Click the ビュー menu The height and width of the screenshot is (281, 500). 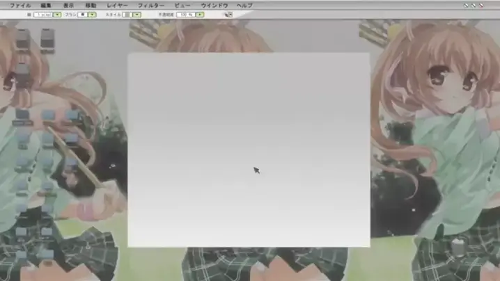[x=182, y=5]
